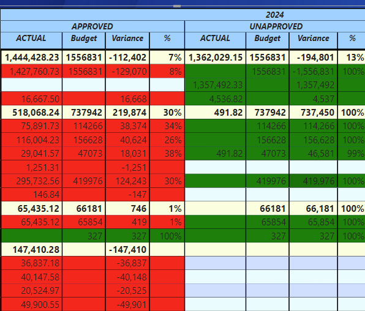Viewport: 365px width, 311px height.
Task: Click the Approved % column header
Action: pos(167,38)
